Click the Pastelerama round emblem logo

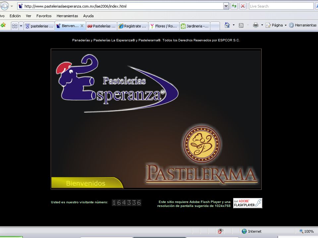202,144
